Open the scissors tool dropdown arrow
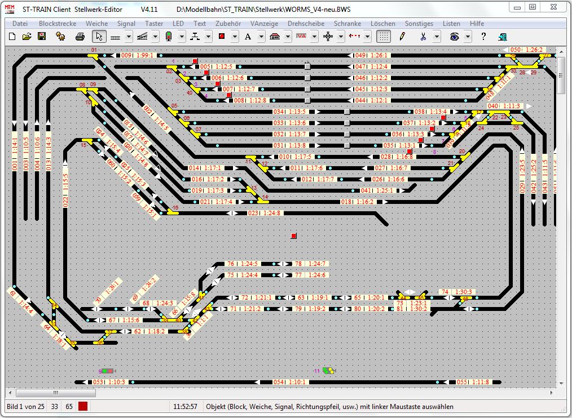 [x=437, y=37]
